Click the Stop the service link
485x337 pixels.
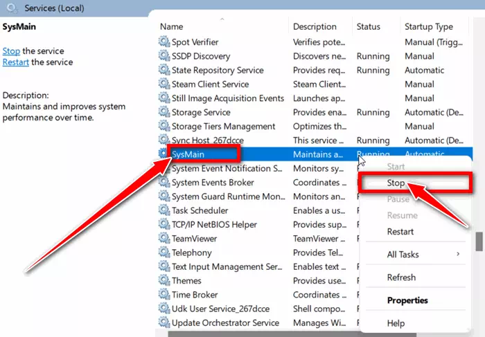click(x=11, y=51)
